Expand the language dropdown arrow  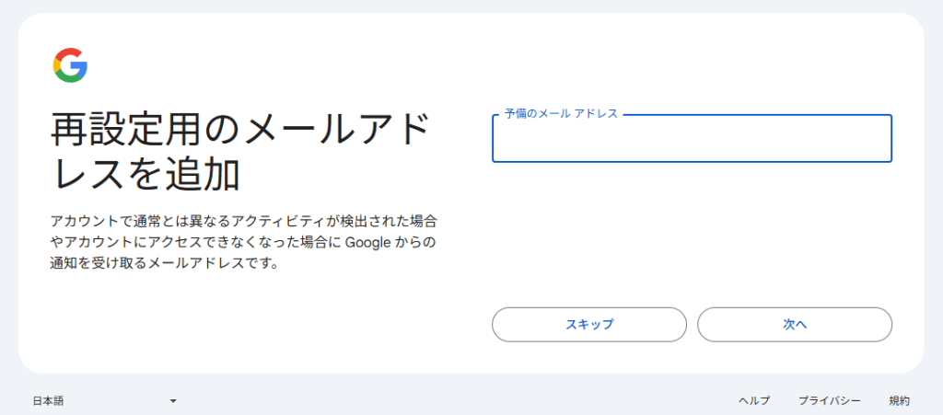point(172,401)
